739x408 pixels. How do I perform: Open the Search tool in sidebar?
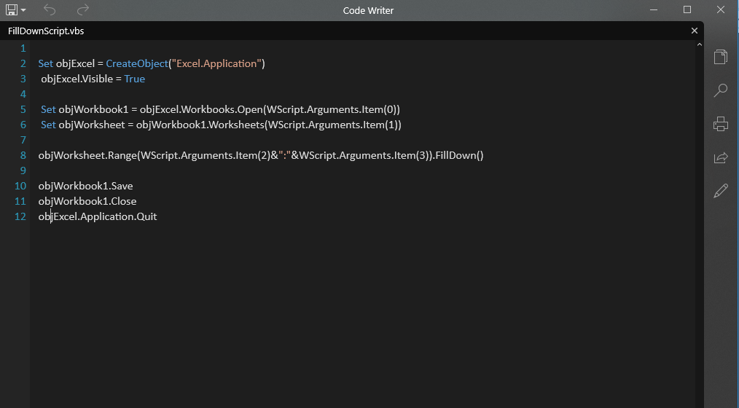tap(721, 90)
